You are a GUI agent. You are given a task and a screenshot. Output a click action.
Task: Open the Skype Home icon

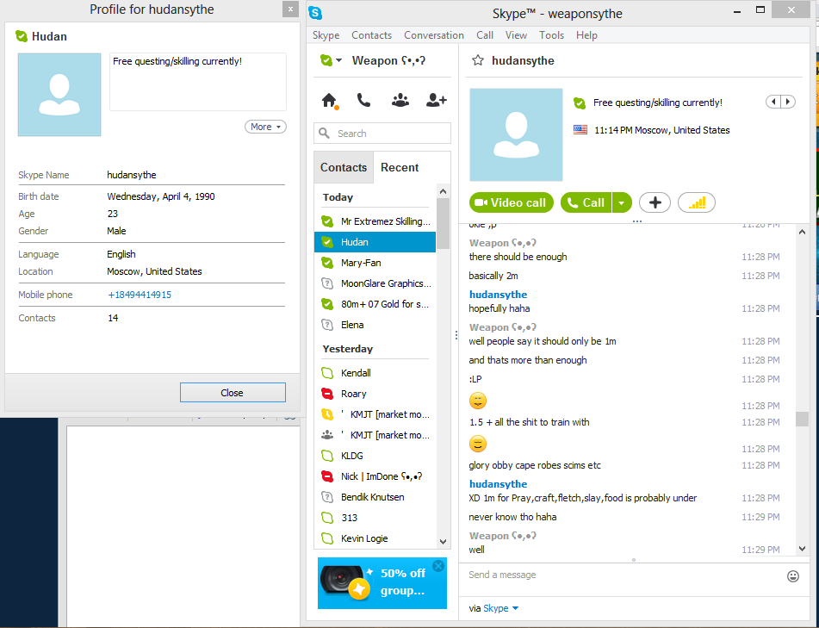(329, 100)
